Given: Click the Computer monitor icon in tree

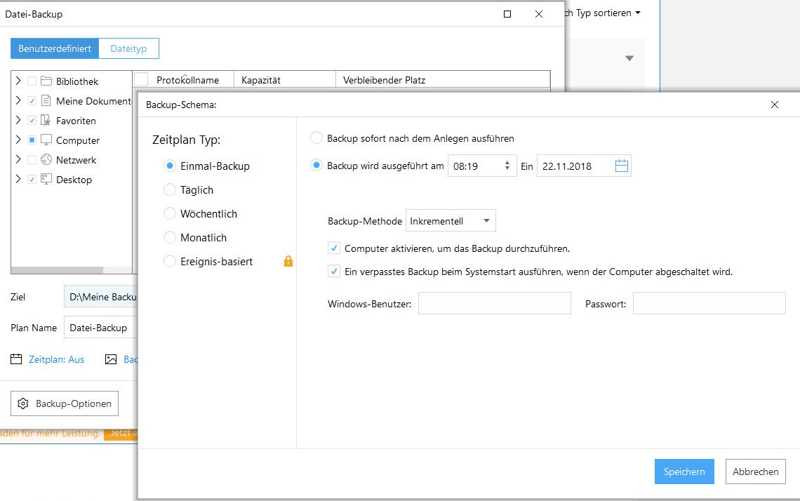Looking at the screenshot, I should point(46,140).
